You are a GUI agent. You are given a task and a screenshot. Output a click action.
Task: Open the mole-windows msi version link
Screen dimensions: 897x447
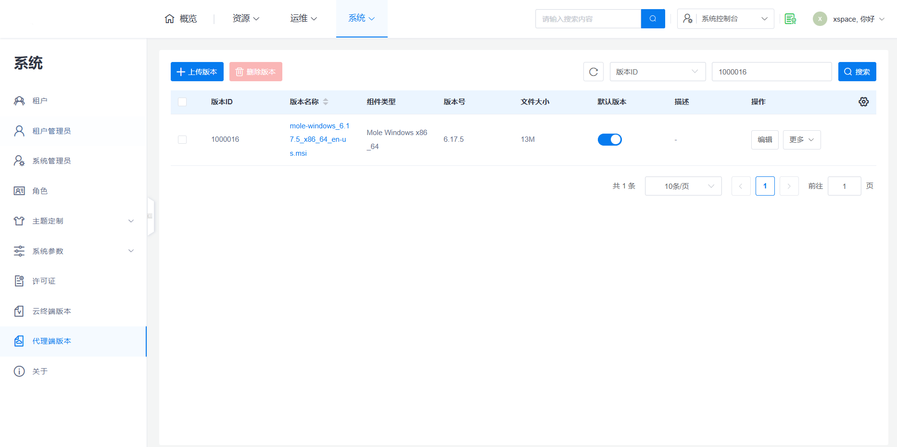(319, 139)
